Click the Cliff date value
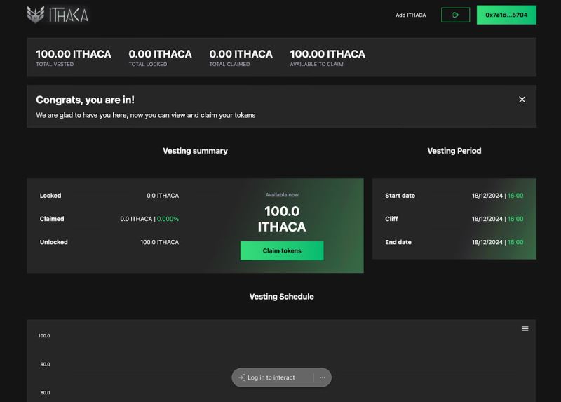561x402 pixels. coord(497,219)
